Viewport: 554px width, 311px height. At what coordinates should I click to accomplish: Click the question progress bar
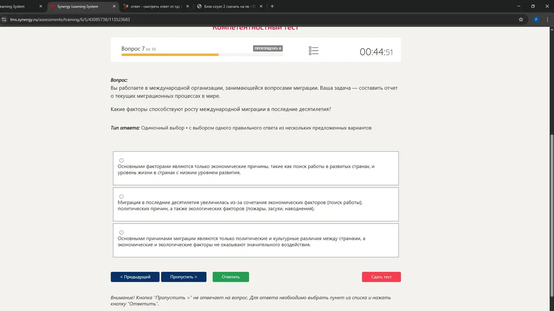[202, 55]
